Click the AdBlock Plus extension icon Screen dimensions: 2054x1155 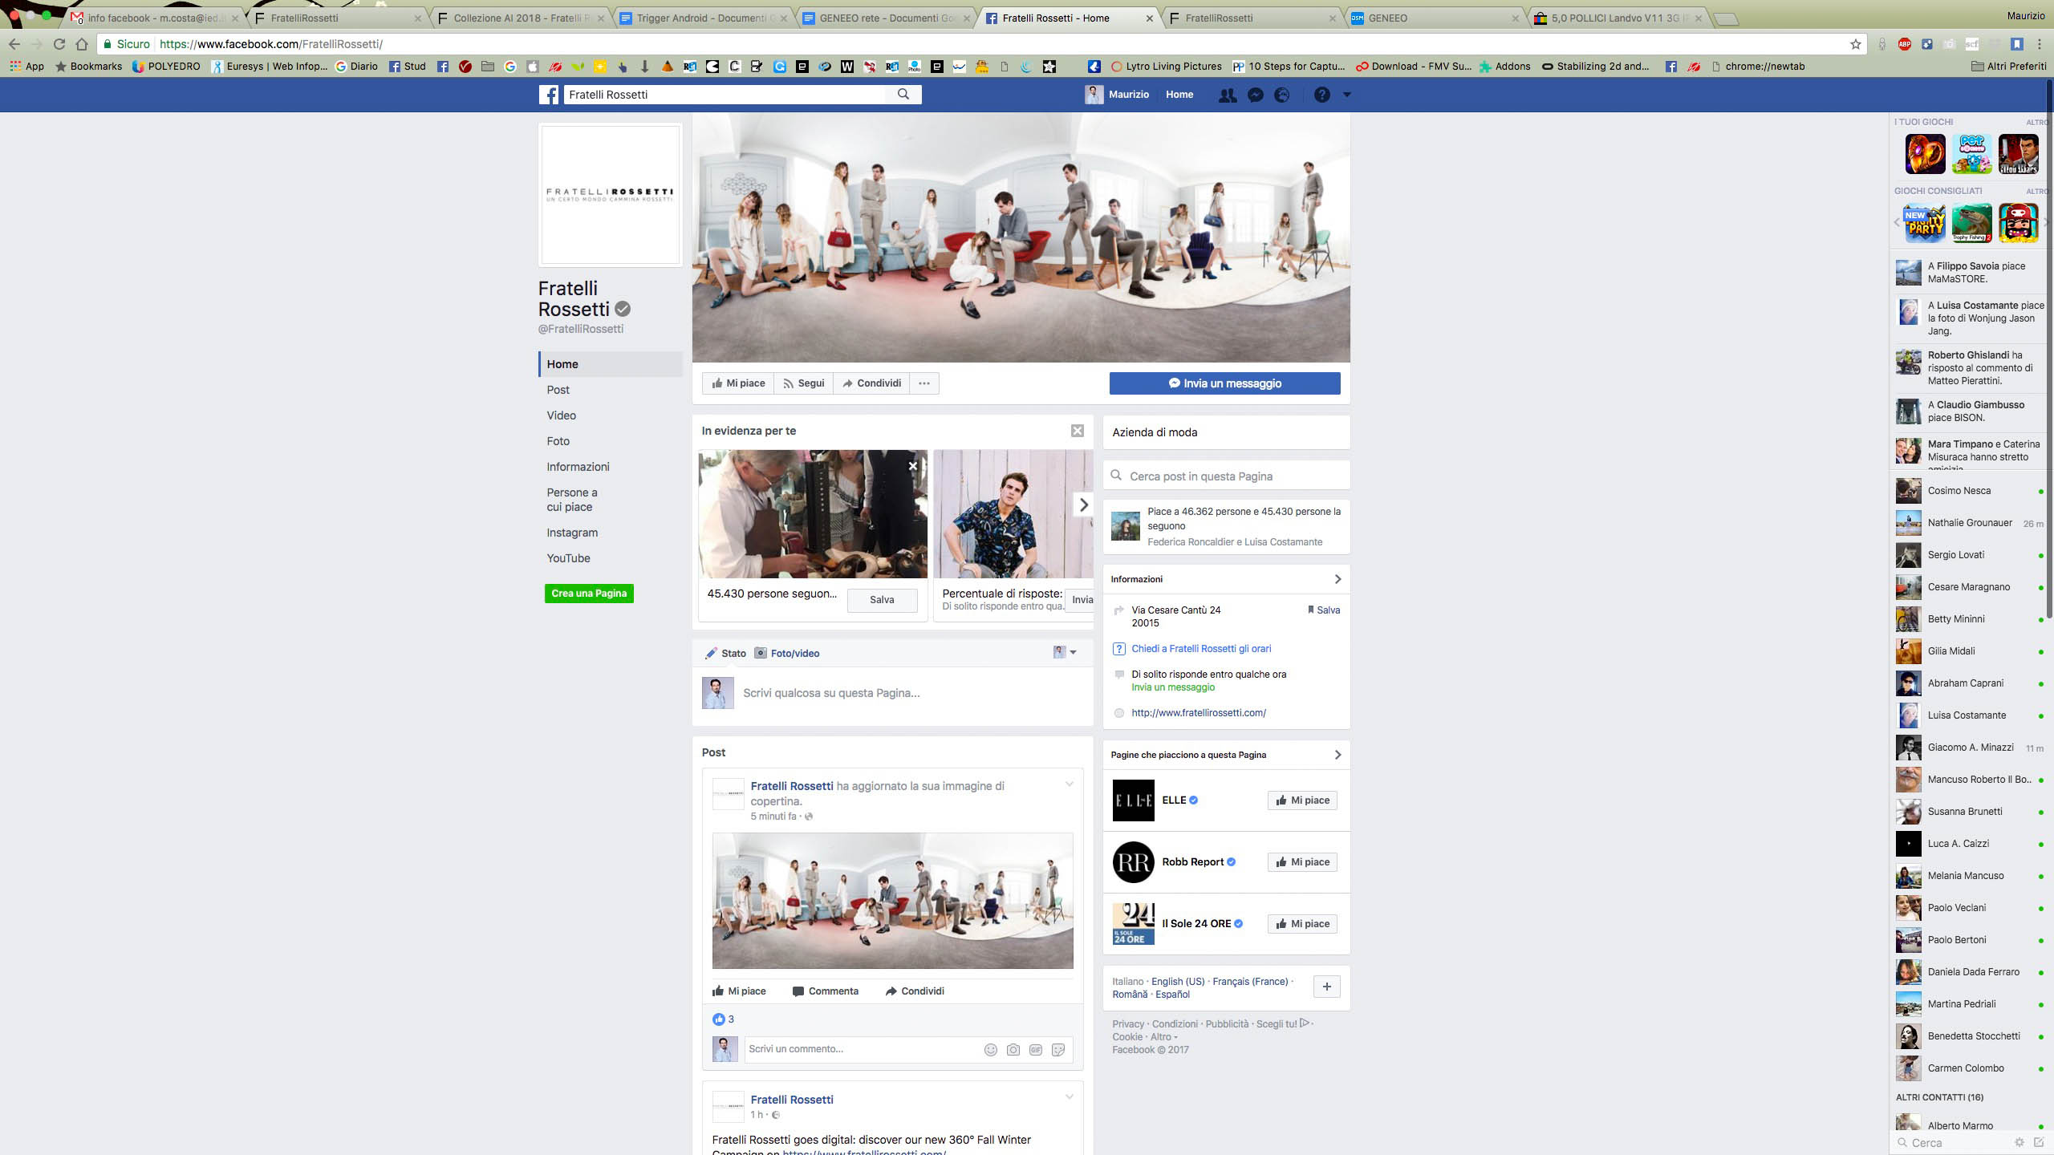click(1905, 44)
